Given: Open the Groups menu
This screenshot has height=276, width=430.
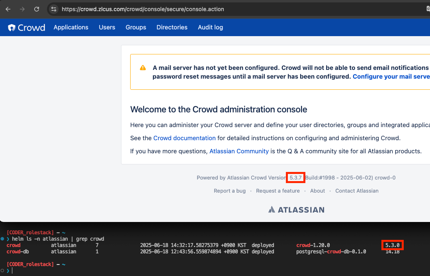Looking at the screenshot, I should point(136,27).
